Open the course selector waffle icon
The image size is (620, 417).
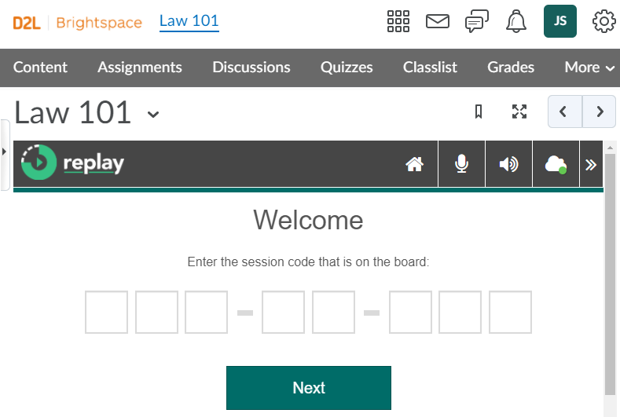point(399,21)
